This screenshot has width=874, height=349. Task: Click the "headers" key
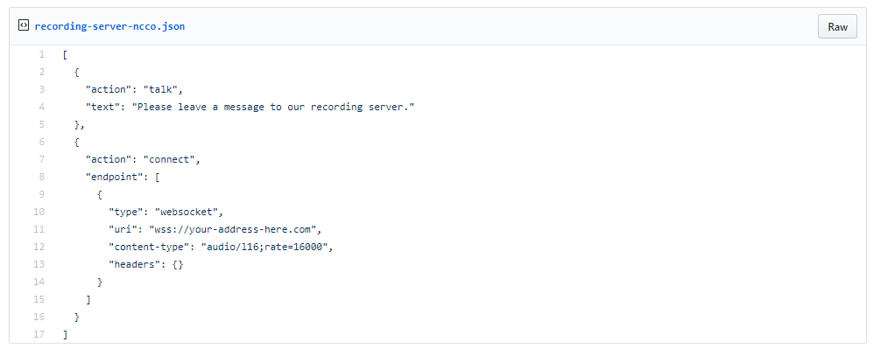[134, 264]
